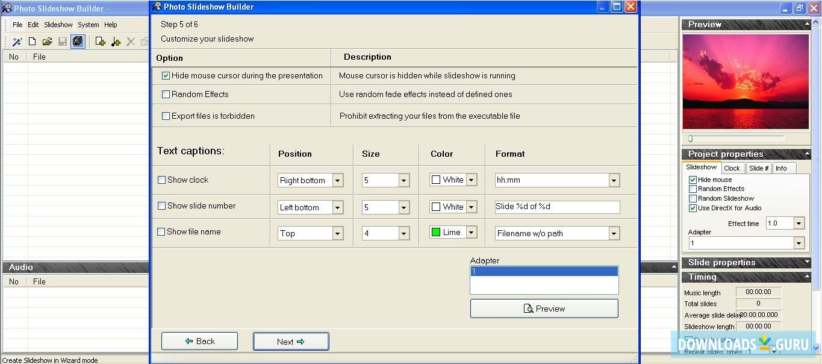
Task: Click the sunset preview thumbnail image
Action: 746,81
